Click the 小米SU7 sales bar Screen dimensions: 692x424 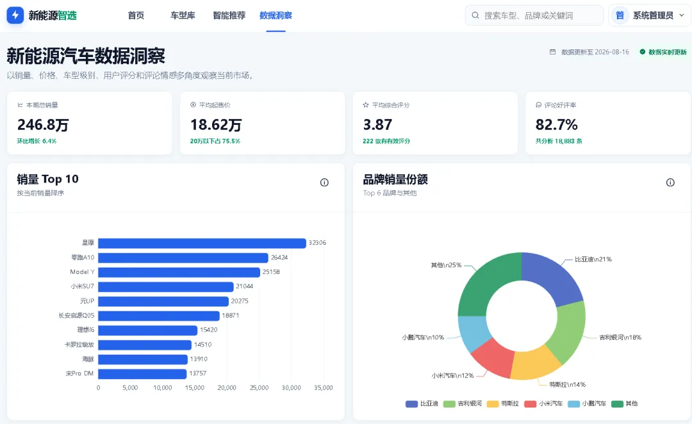[x=166, y=287]
